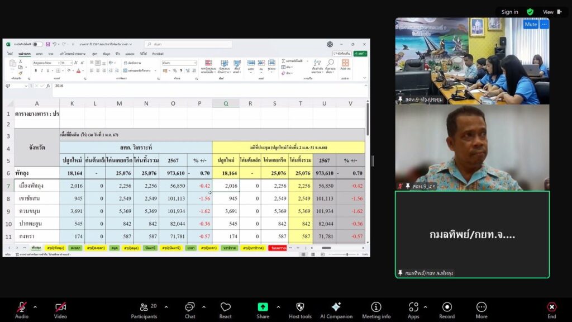Open the View layout dropdown
Viewport: 572px width, 322px height.
tap(551, 12)
